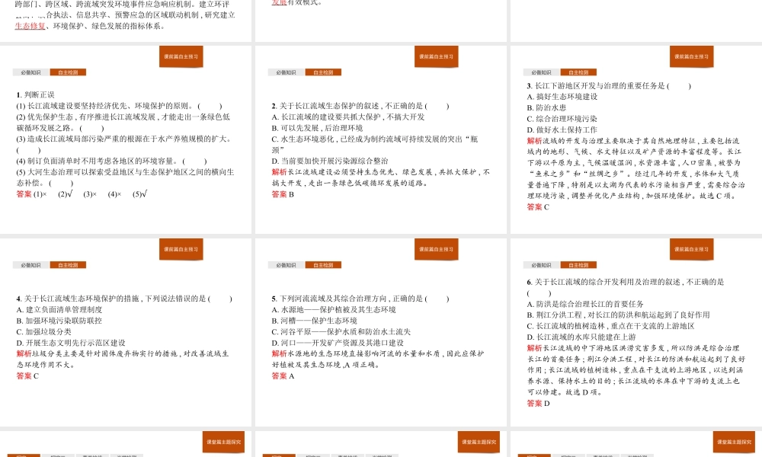This screenshot has width=762, height=457.
Task: Click the 课堂篇主题探究 banner on the bottom-left slide
Action: (223, 441)
